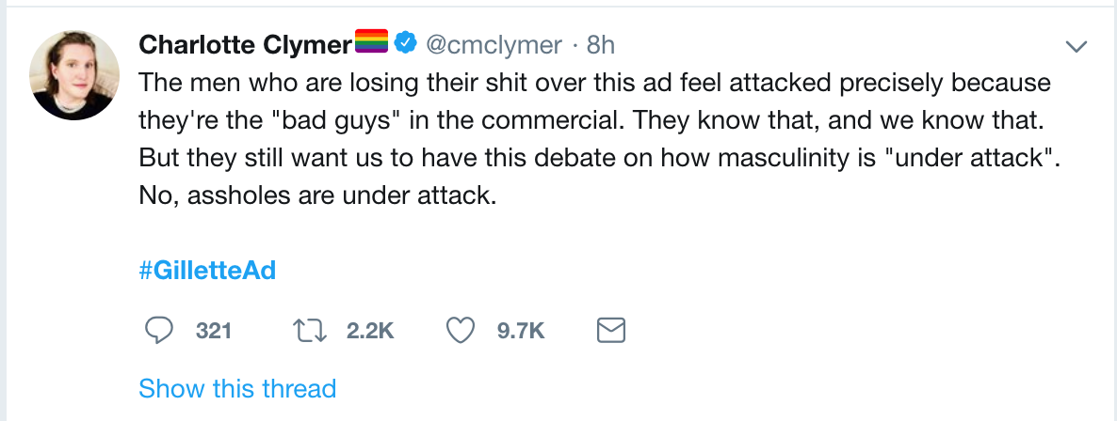This screenshot has height=421, width=1117.
Task: Open the tweet options chevron menu
Action: click(x=1075, y=46)
